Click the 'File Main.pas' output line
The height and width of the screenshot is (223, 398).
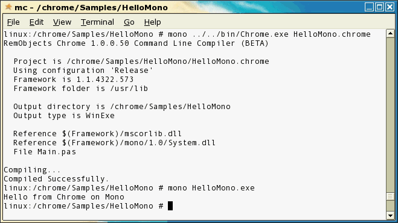(45, 152)
